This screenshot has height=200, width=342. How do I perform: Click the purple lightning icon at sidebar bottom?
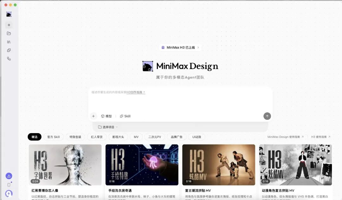(x=9, y=193)
